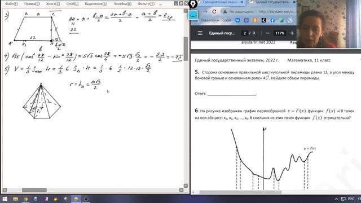Click the vertical scrollbar thumb of drawing canvas
The height and width of the screenshot is (203, 361).
[x=186, y=48]
